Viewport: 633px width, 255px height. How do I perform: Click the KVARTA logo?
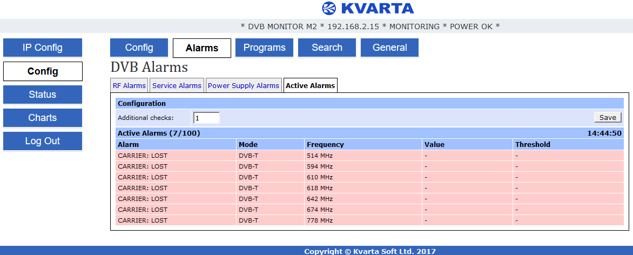[368, 8]
